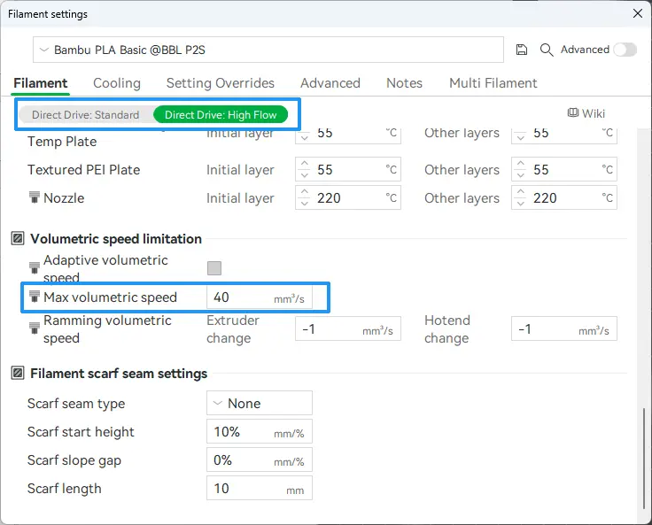Close the Filament settings dialog
The width and height of the screenshot is (652, 525).
(x=638, y=13)
